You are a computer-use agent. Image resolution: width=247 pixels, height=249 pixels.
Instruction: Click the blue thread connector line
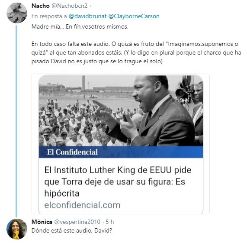tap(16, 121)
